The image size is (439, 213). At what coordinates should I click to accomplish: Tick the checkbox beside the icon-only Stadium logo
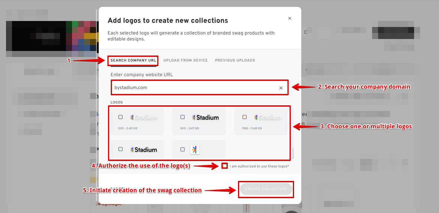coord(182,149)
